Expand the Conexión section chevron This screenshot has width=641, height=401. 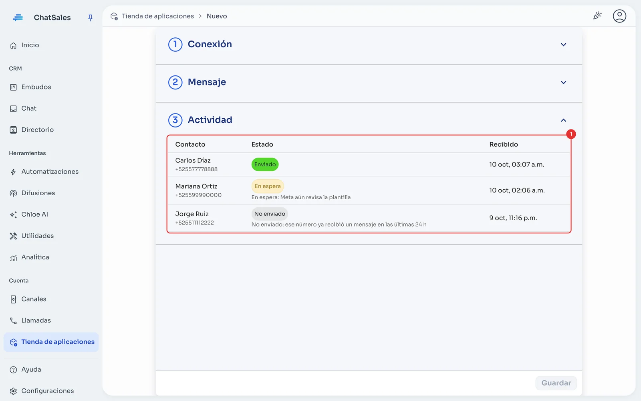(563, 45)
